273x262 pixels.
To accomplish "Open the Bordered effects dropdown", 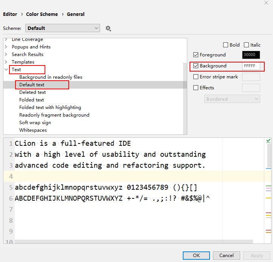I will (x=232, y=99).
